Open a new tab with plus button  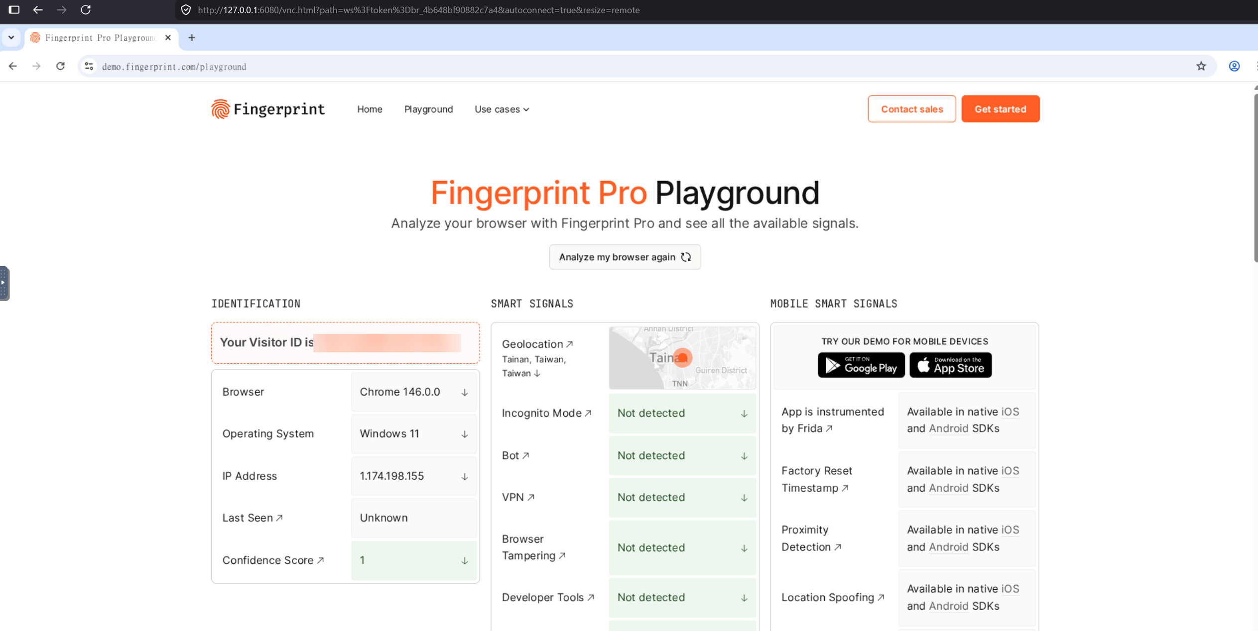pyautogui.click(x=192, y=38)
